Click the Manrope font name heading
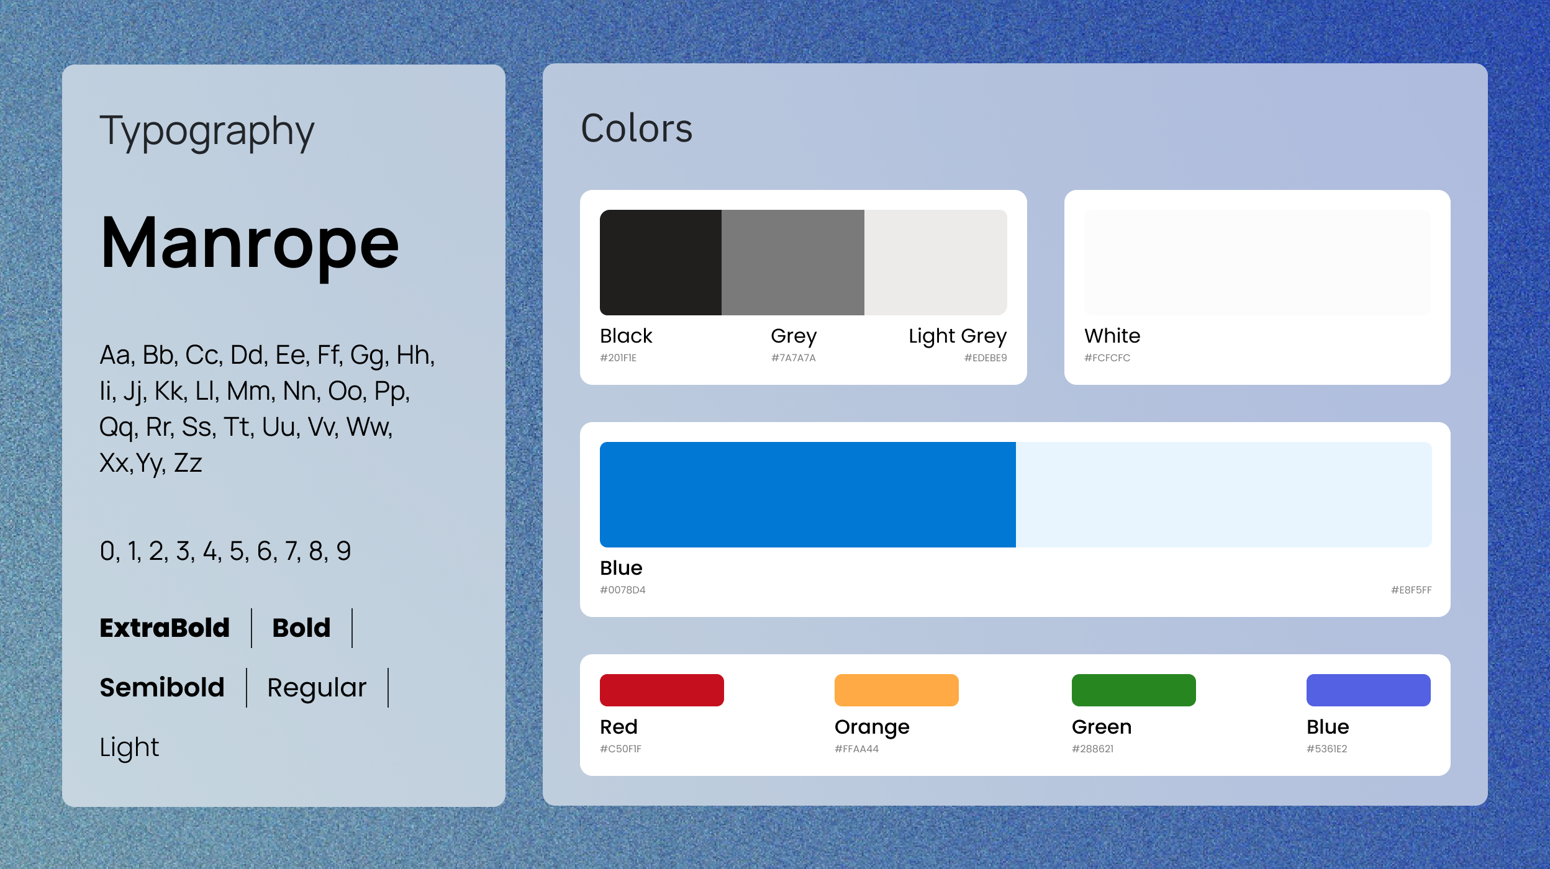 [x=249, y=245]
